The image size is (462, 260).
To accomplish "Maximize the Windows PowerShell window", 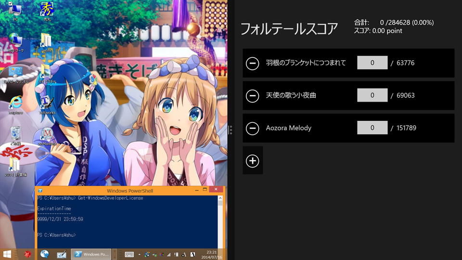I will click(x=205, y=190).
